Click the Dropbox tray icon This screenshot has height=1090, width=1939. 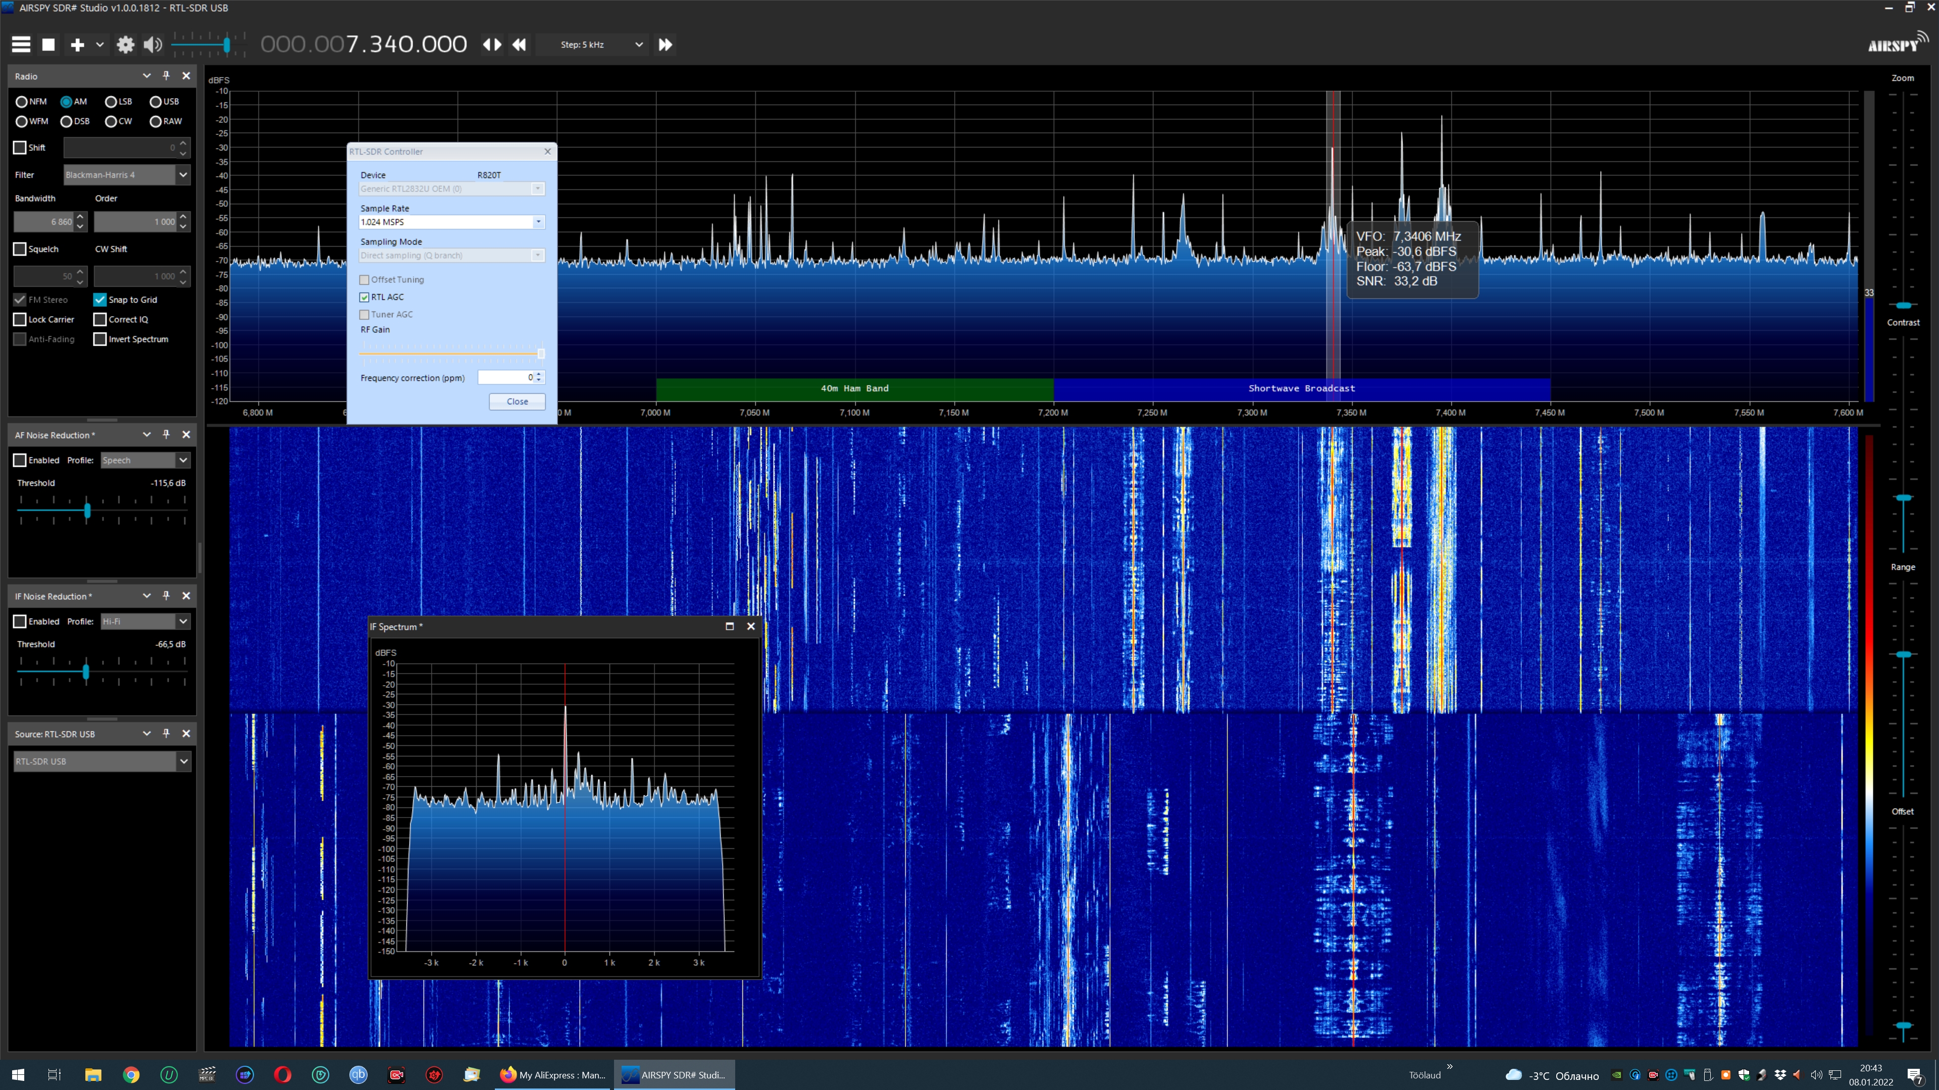click(1780, 1074)
